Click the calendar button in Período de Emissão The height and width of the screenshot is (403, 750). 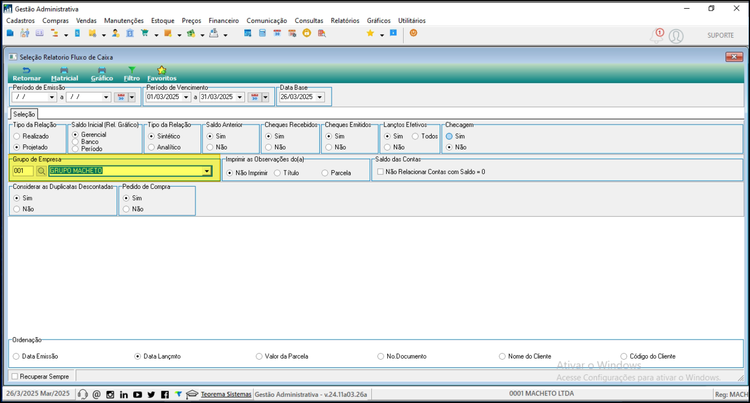pyautogui.click(x=121, y=97)
